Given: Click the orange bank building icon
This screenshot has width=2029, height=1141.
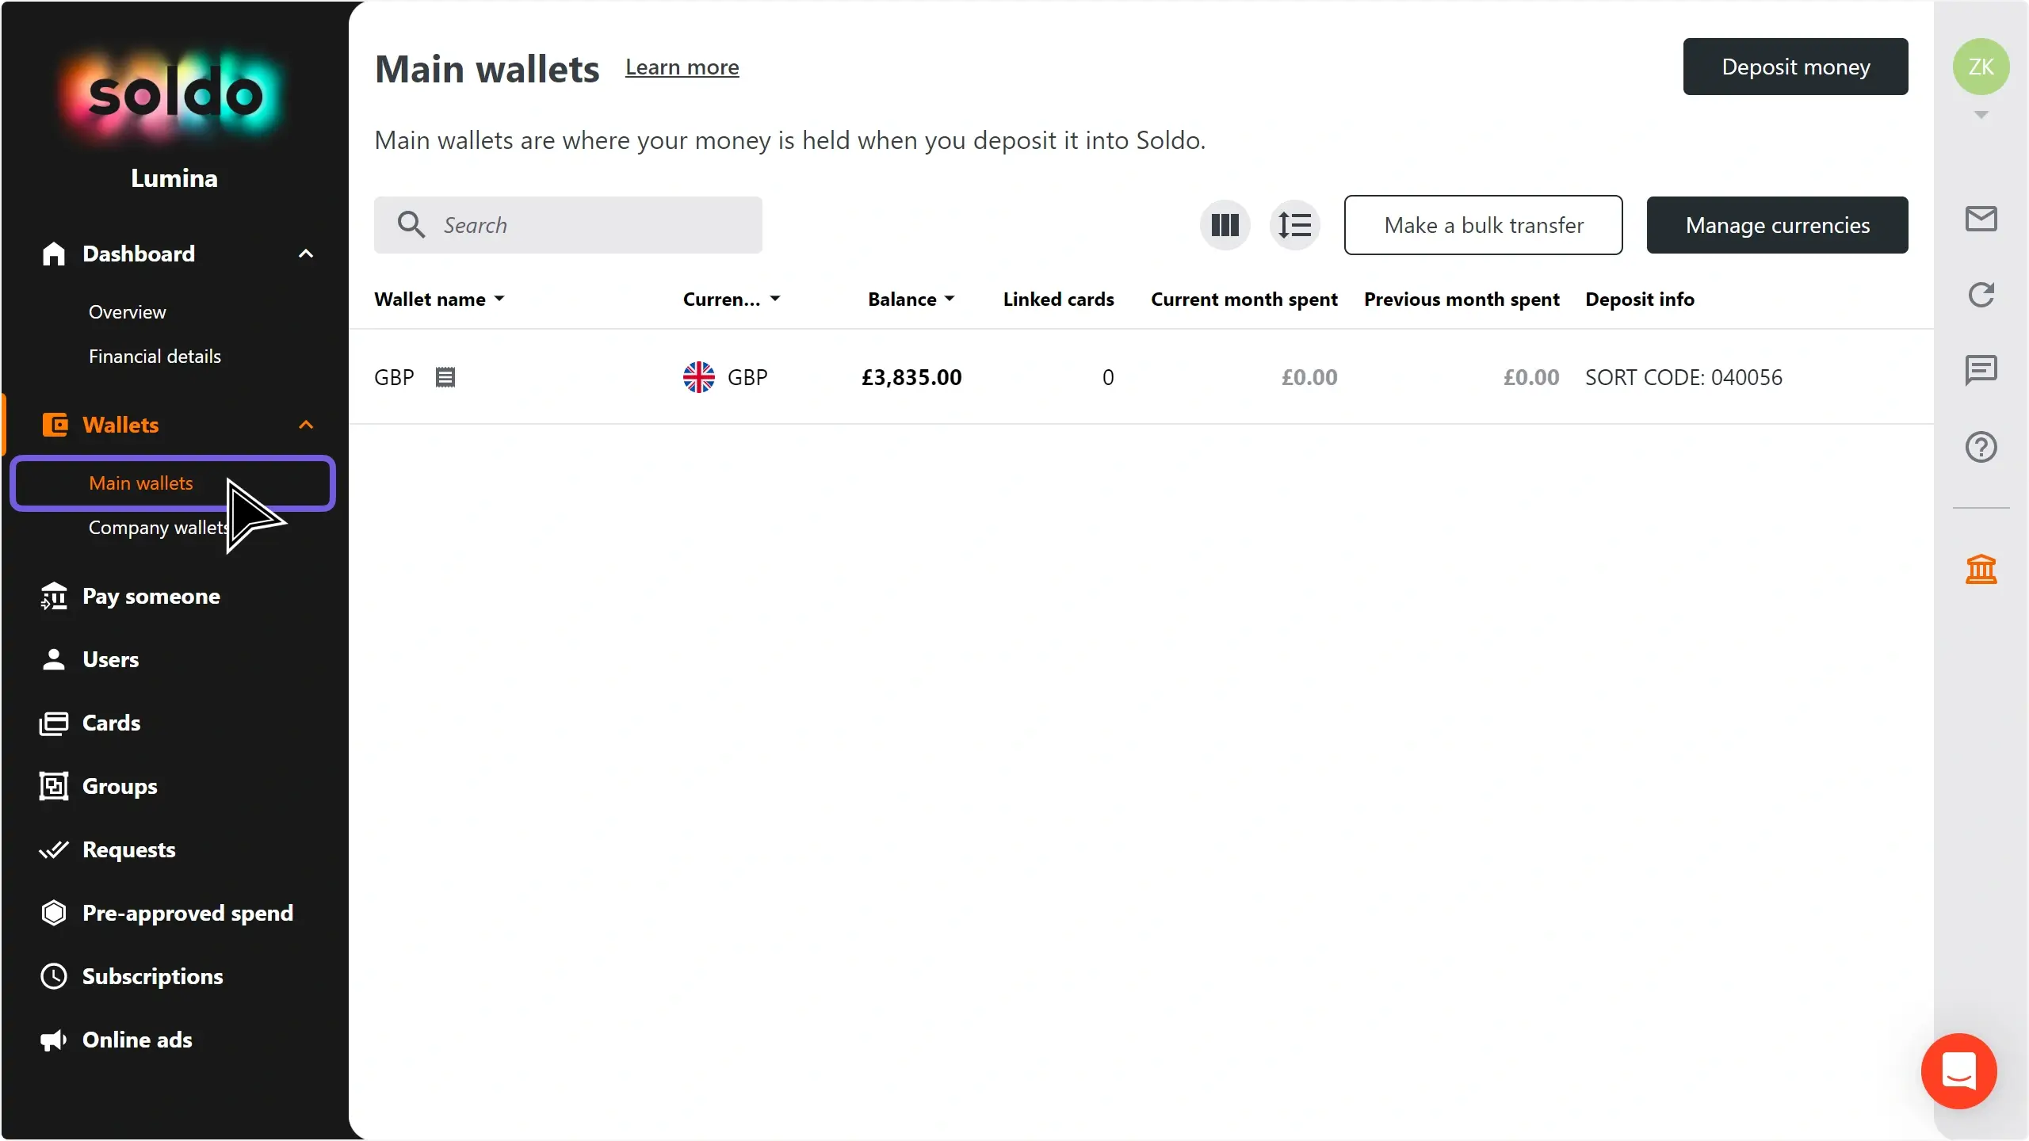Looking at the screenshot, I should 1981,569.
